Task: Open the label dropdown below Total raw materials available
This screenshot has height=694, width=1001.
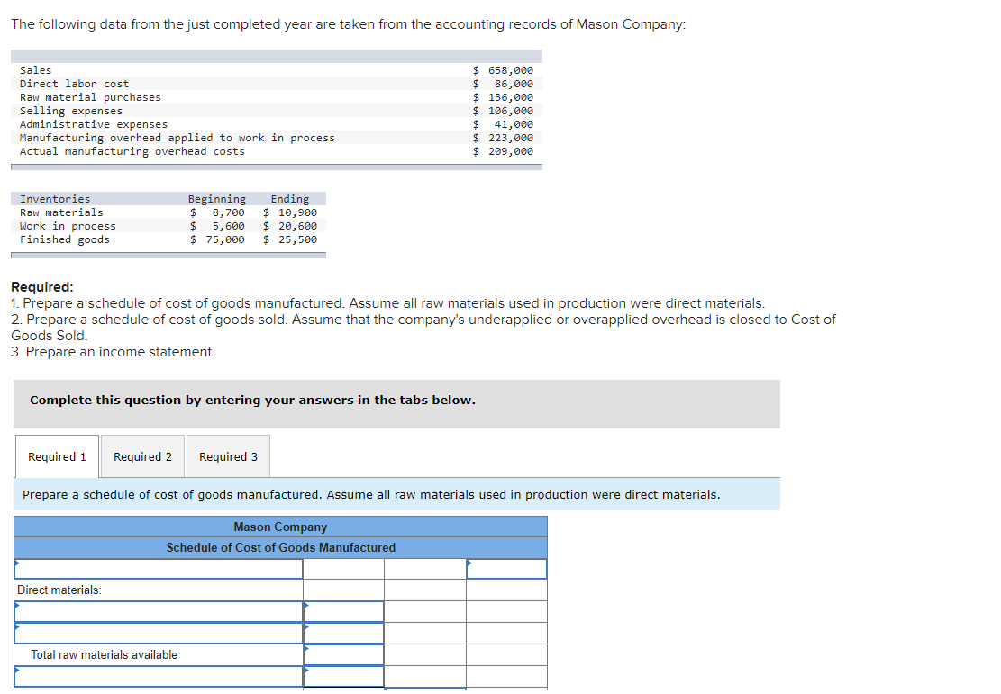Action: point(159,677)
